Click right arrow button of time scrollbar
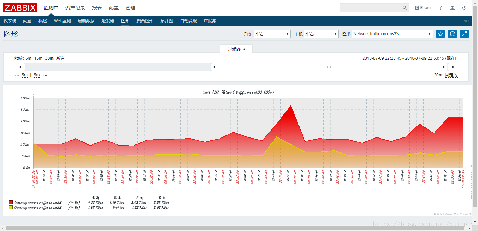 (x=453, y=67)
